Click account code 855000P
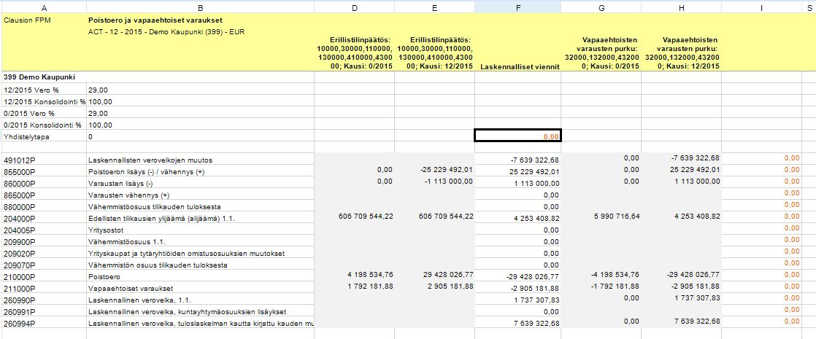 (19, 171)
